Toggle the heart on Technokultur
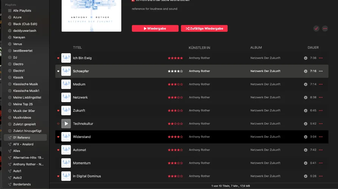338x189 pixels. 58,124
